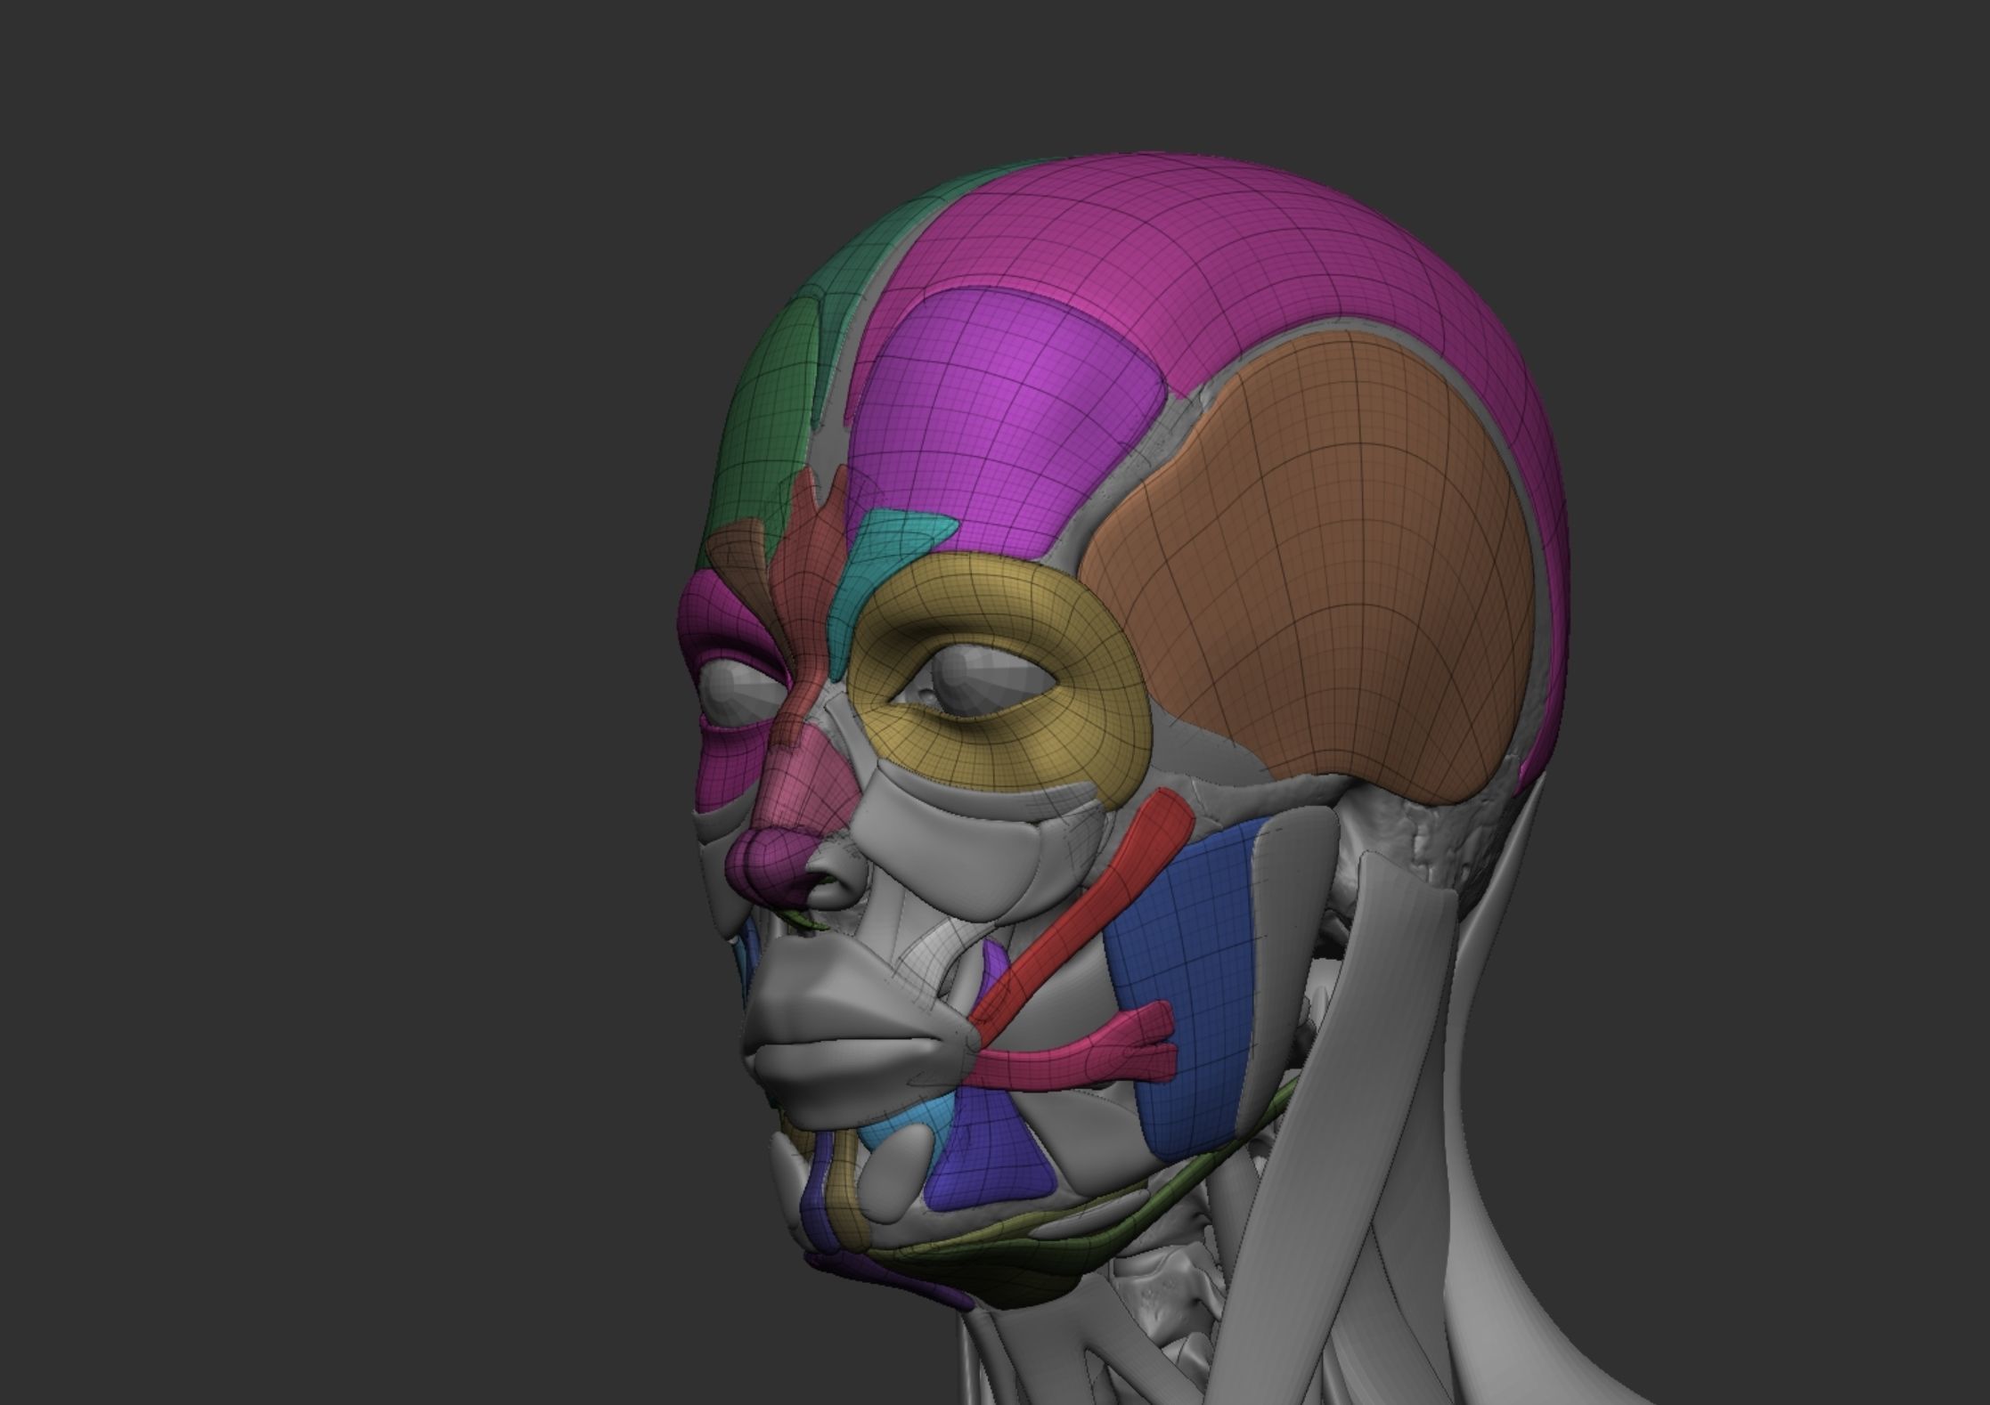
Task: Click the teal brow muscle above yellow ring
Action: (877, 561)
